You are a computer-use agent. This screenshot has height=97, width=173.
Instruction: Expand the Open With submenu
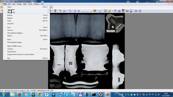tap(26, 10)
